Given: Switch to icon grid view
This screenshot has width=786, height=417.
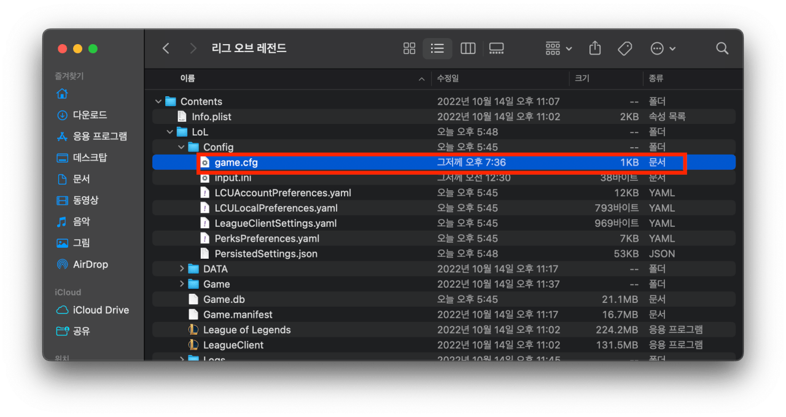Looking at the screenshot, I should tap(409, 48).
